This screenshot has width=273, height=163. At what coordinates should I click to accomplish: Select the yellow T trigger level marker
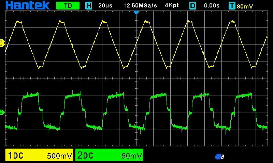pyautogui.click(x=2, y=42)
